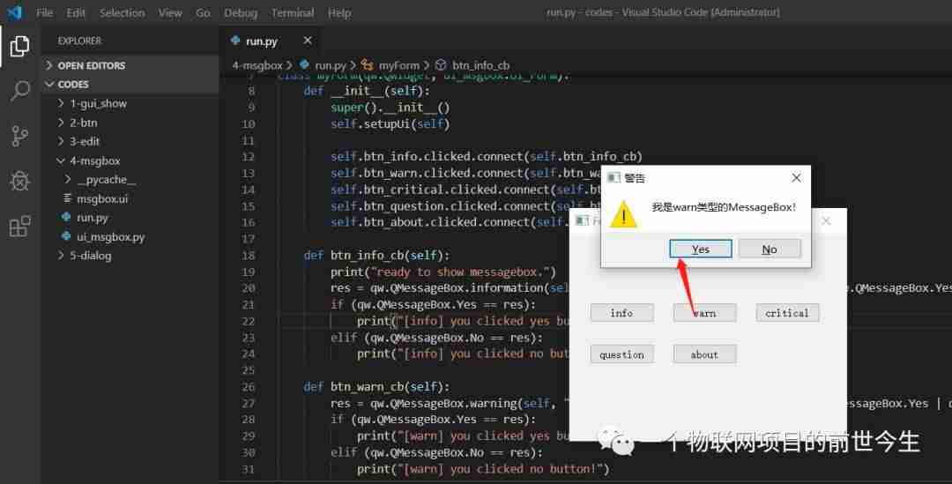Open msgbox.ui file in explorer
Viewport: 952px width, 484px height.
(130, 198)
